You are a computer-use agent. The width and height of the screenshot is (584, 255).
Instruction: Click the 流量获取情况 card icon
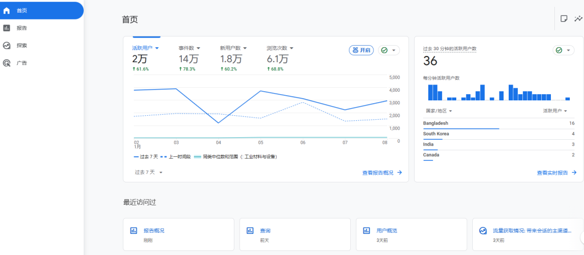coord(482,231)
